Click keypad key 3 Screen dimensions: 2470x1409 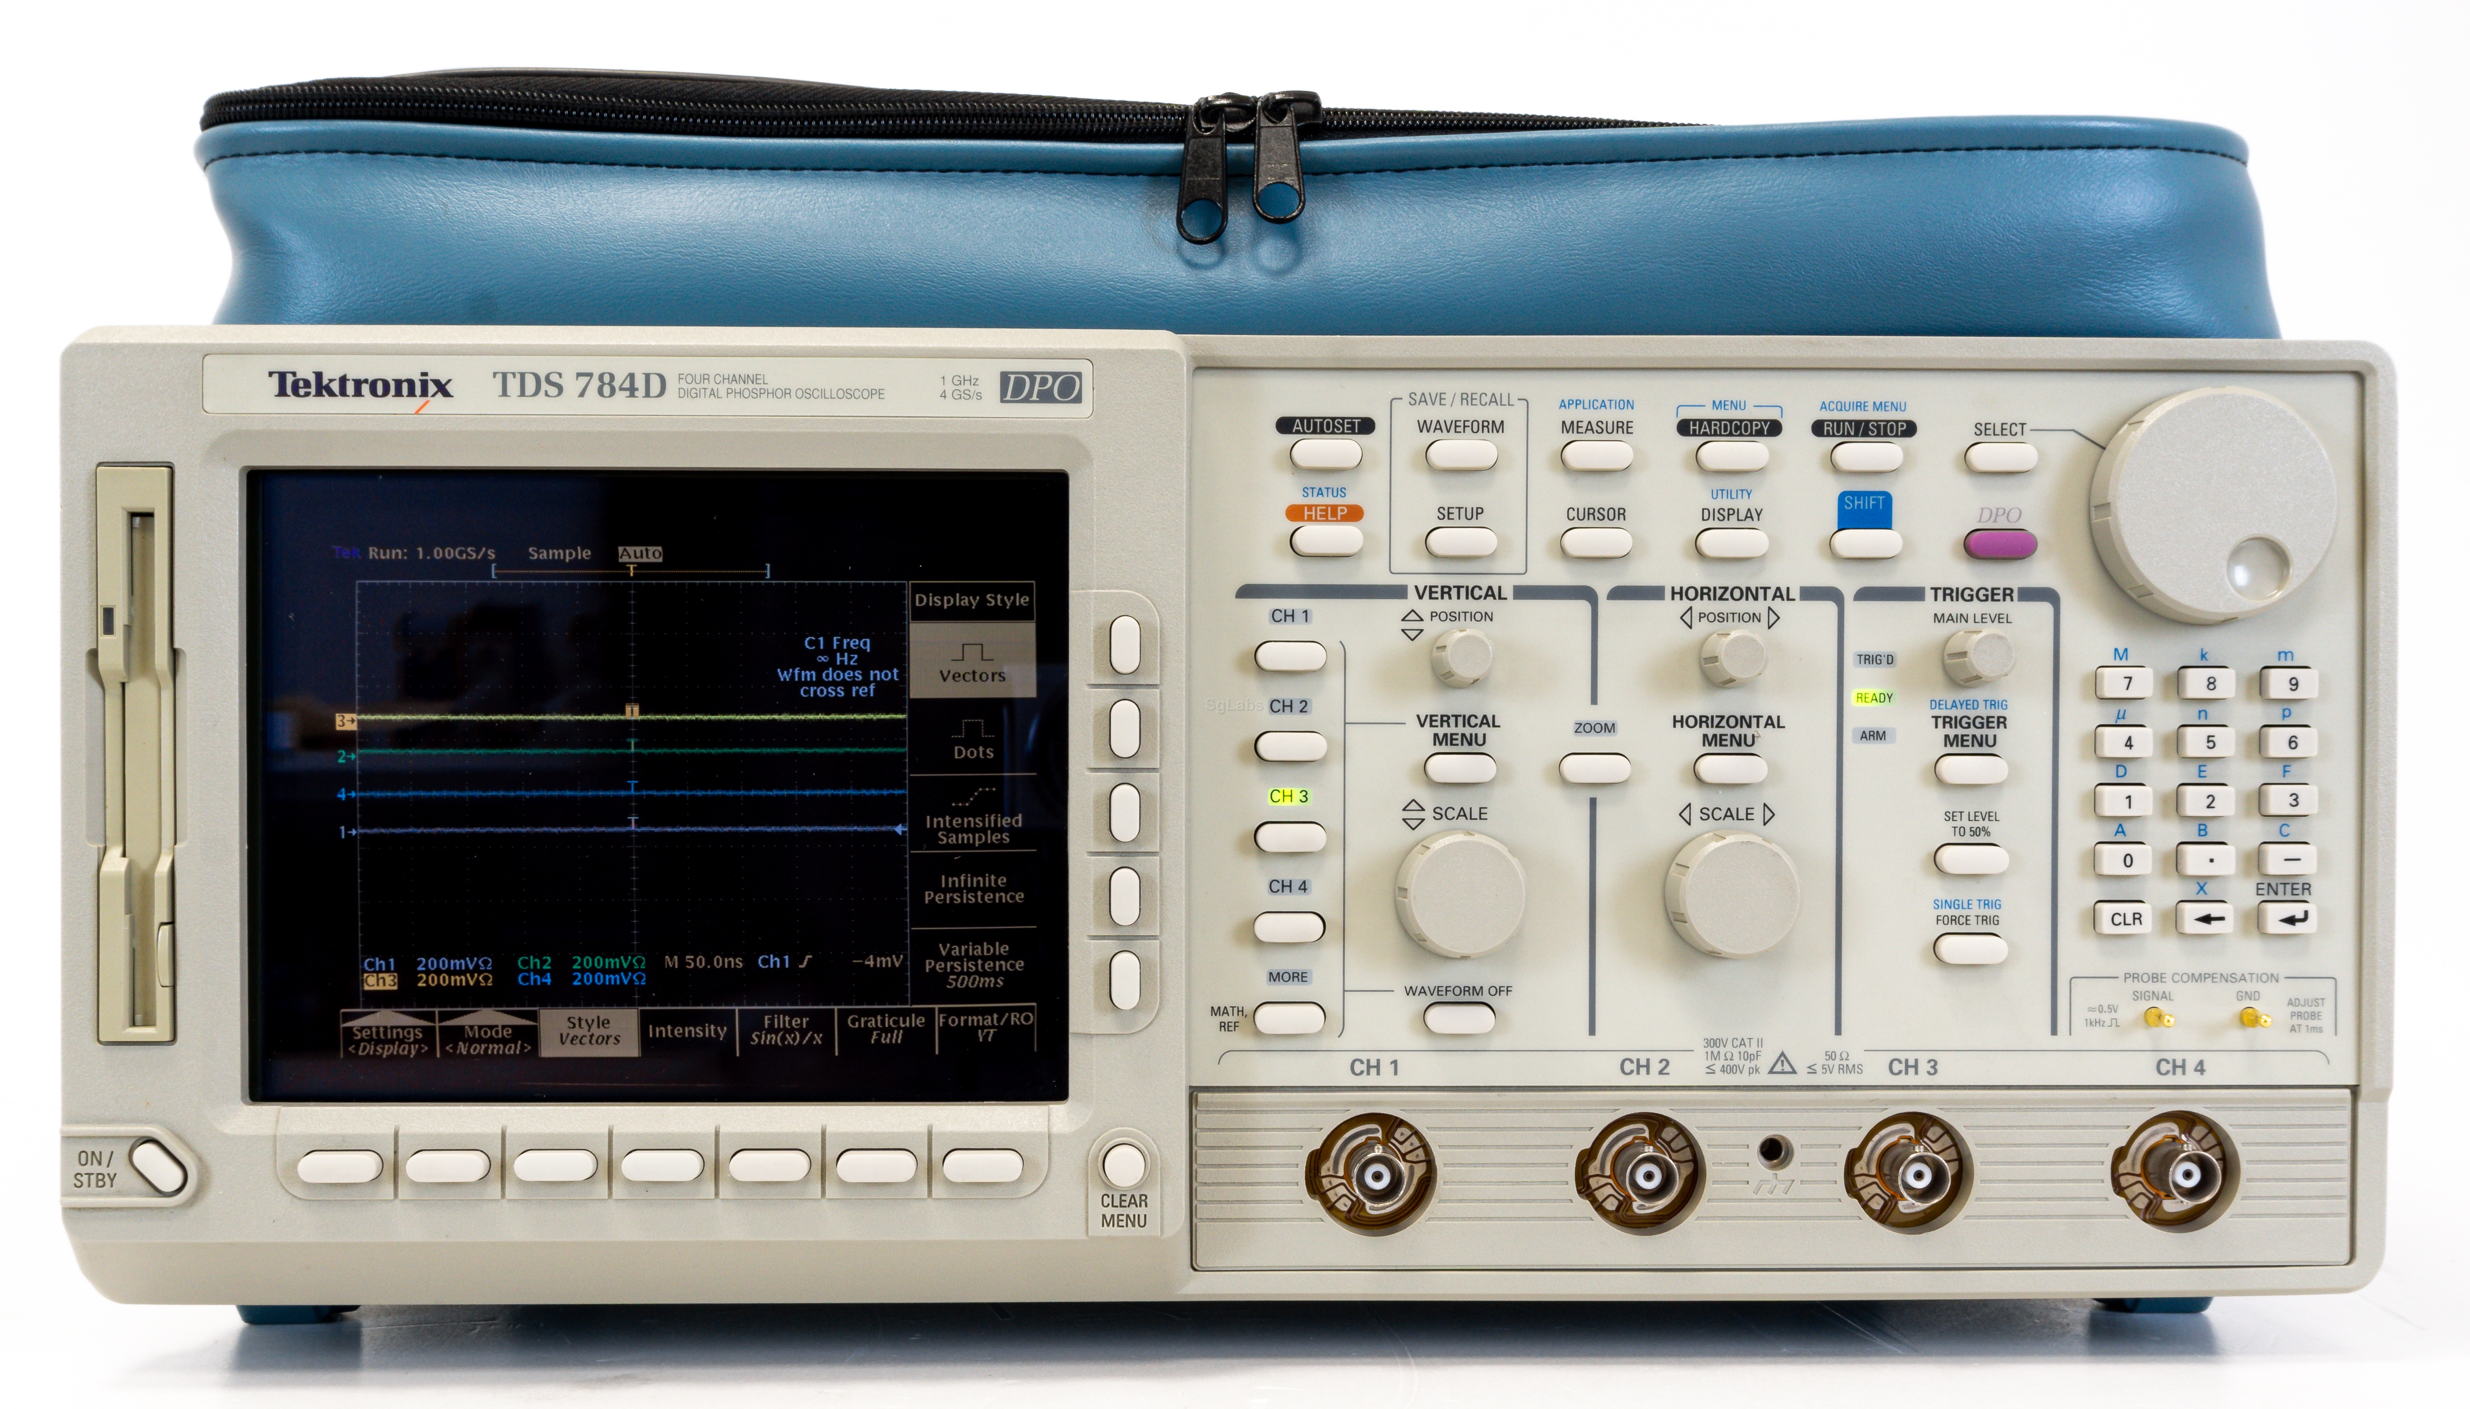[2289, 801]
